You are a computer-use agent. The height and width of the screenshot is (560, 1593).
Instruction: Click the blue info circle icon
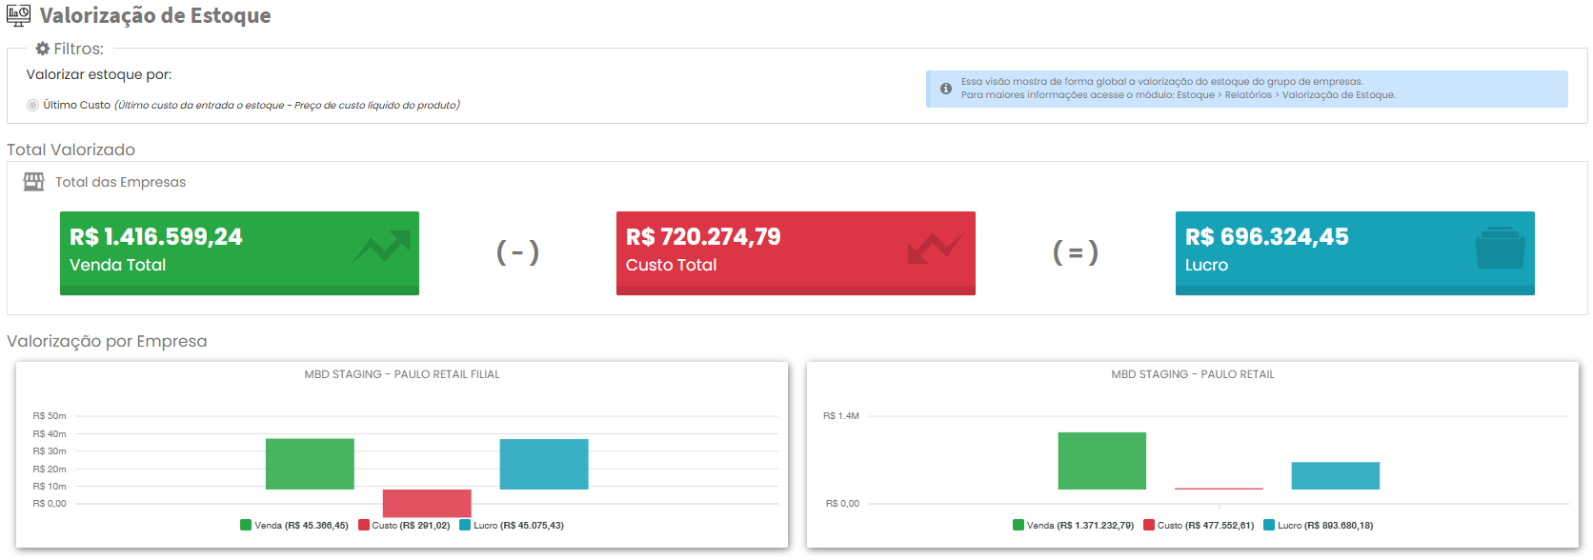(x=946, y=89)
